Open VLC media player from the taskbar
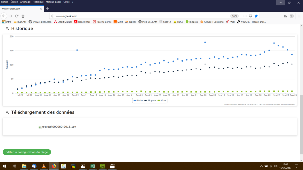 pyautogui.click(x=44, y=166)
